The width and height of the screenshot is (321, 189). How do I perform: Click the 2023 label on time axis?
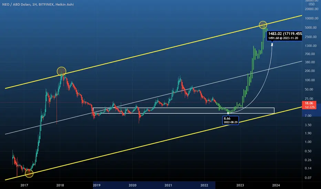[x=240, y=185]
